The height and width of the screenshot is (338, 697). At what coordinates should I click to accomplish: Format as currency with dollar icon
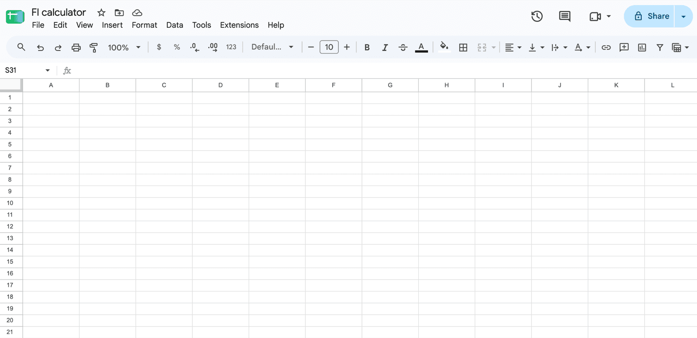159,47
